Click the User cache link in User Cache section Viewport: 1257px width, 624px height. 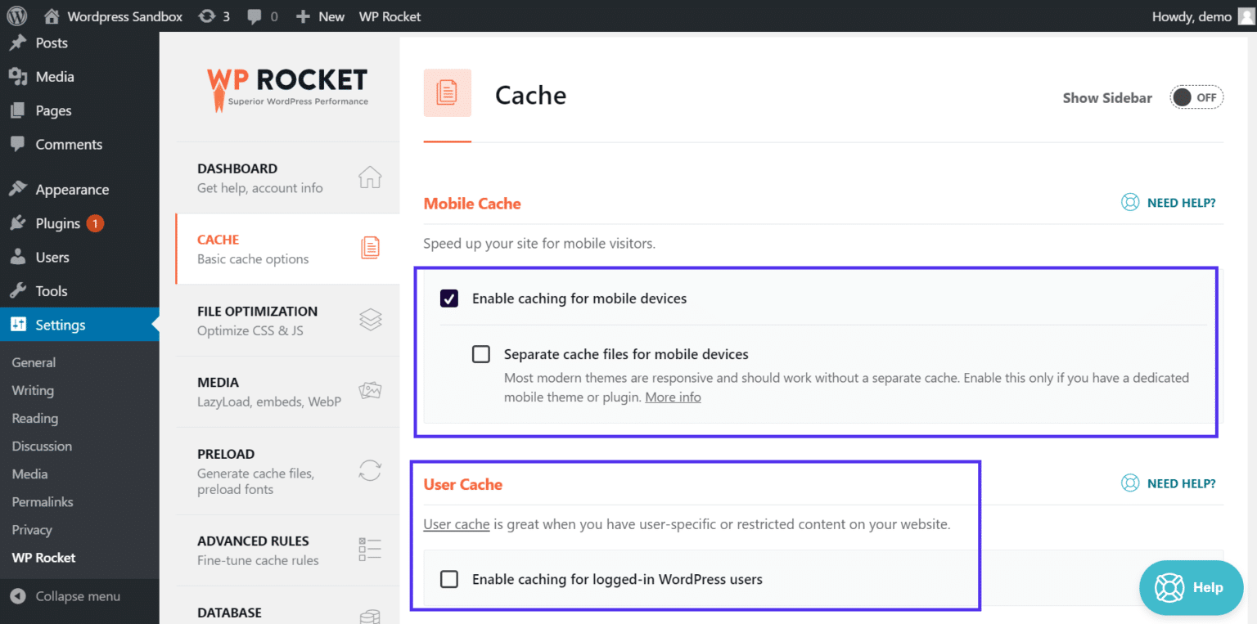click(457, 523)
